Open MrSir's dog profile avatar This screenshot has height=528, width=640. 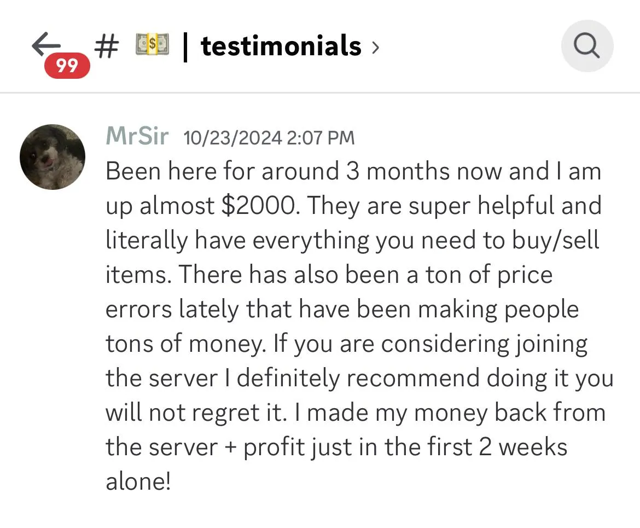pos(53,157)
